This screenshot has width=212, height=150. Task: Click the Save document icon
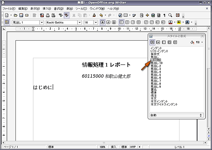(21, 15)
